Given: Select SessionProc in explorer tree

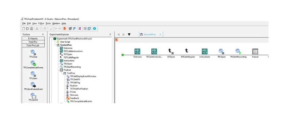Looking at the screenshot, I should click(64, 45).
